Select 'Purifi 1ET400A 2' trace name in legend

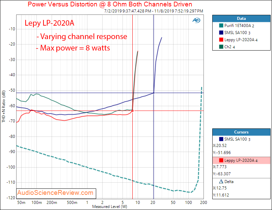click(x=239, y=26)
